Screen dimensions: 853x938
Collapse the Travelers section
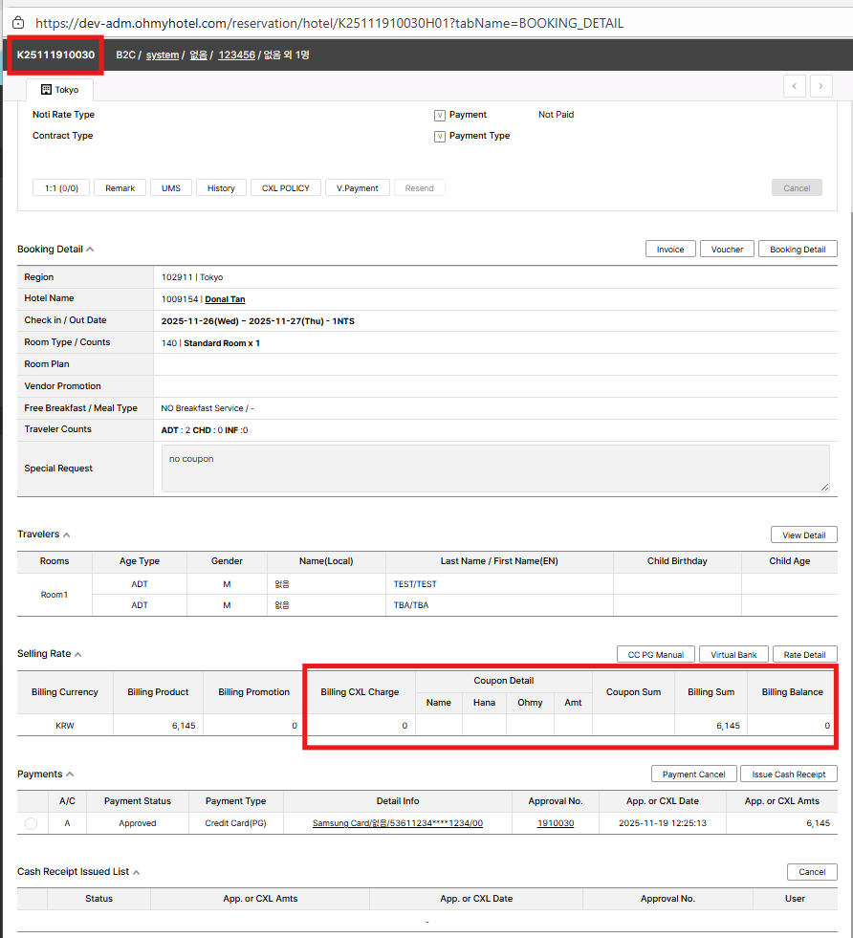(67, 534)
